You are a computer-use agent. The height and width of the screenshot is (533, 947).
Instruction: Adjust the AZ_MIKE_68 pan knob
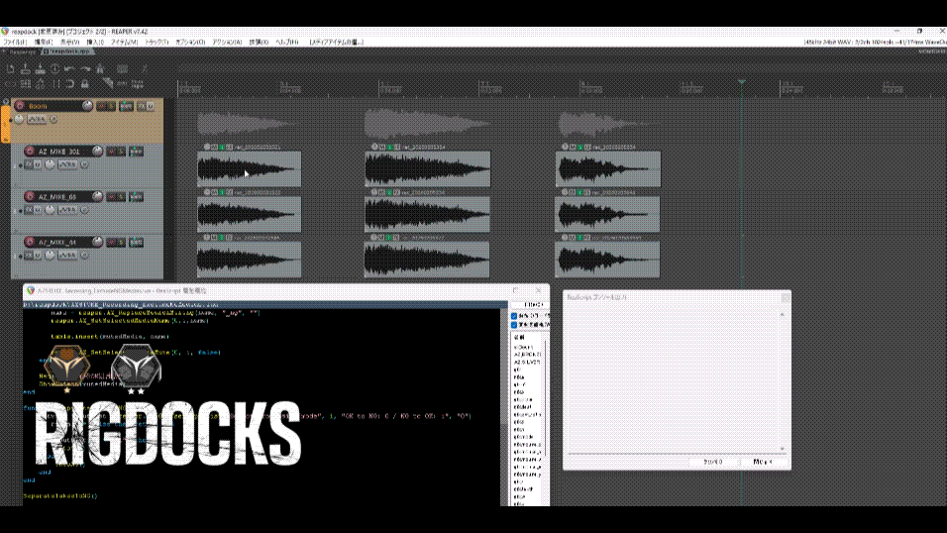[51, 210]
